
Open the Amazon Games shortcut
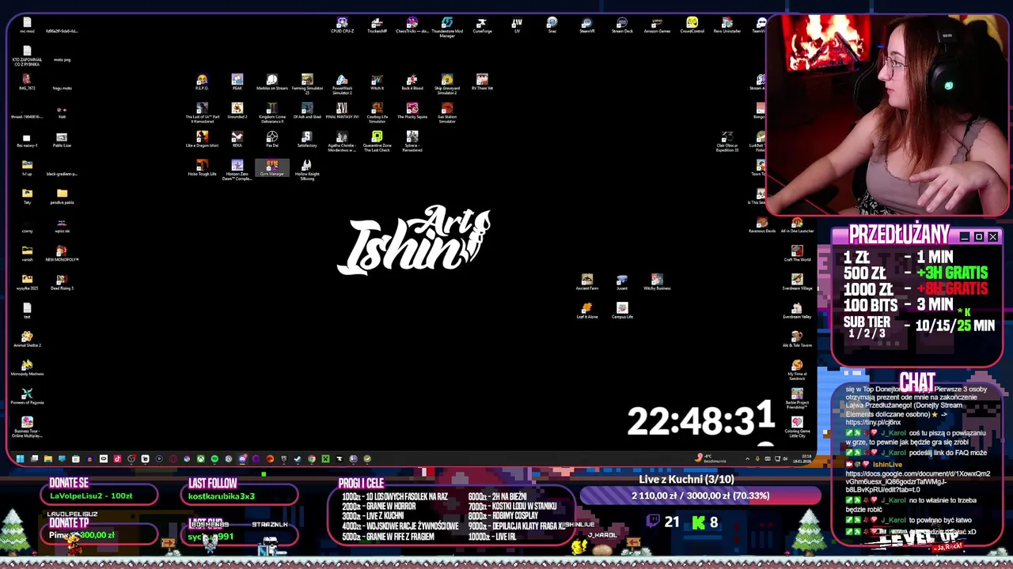657,24
